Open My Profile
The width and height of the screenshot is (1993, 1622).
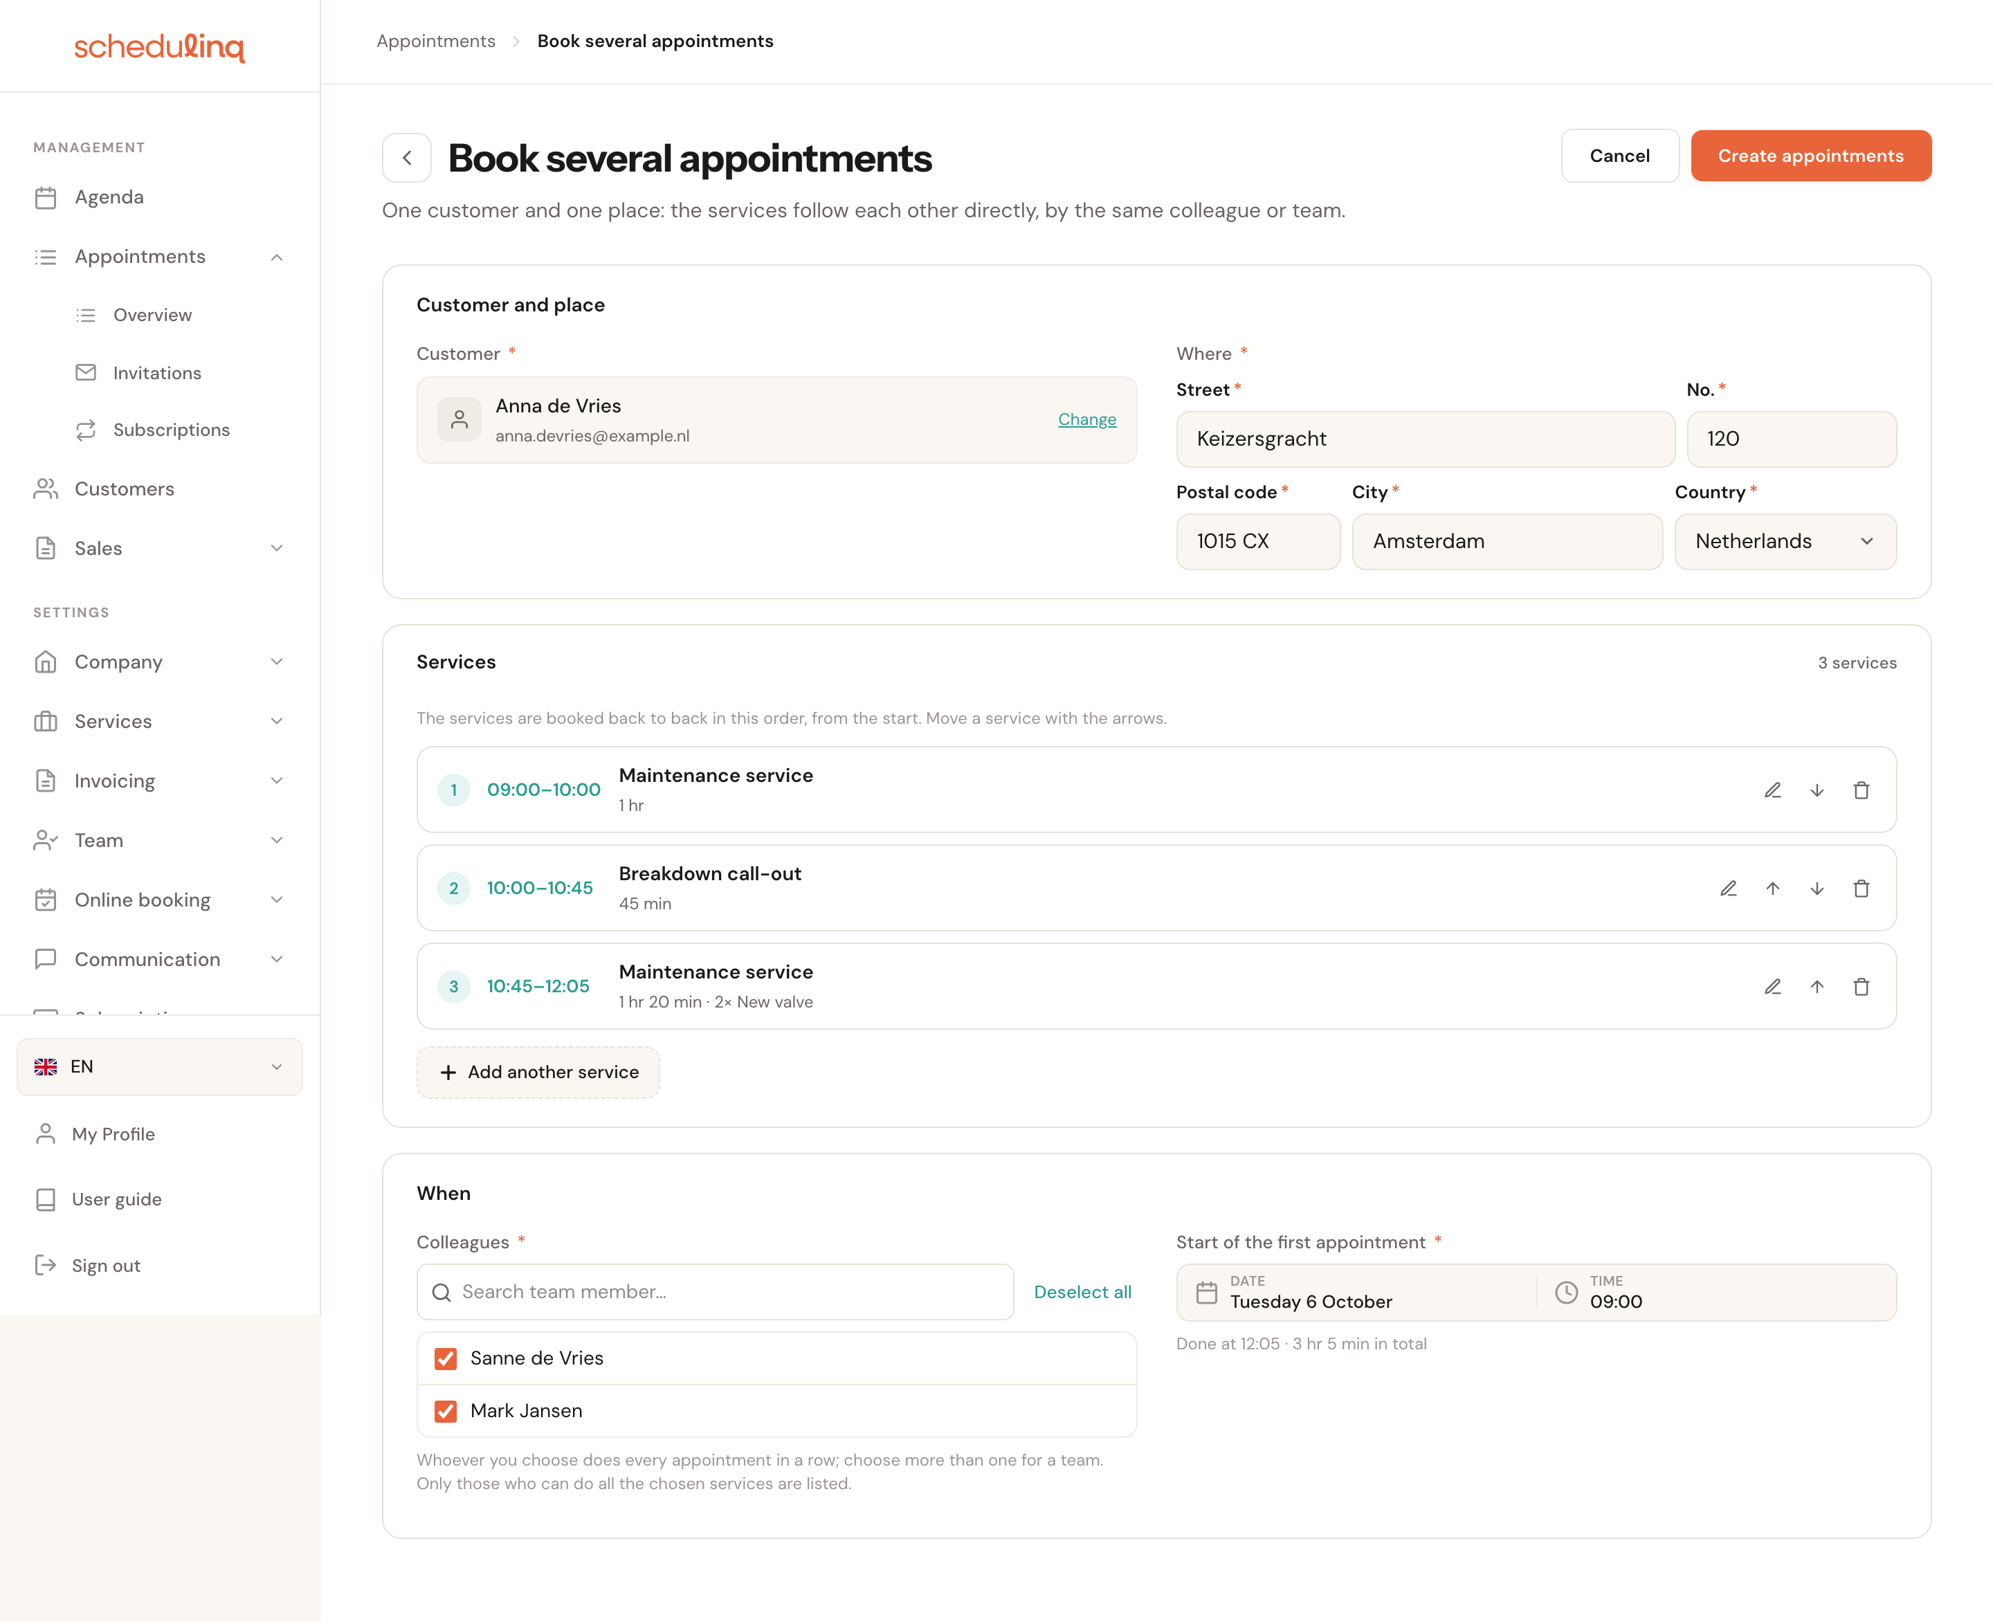click(x=113, y=1134)
